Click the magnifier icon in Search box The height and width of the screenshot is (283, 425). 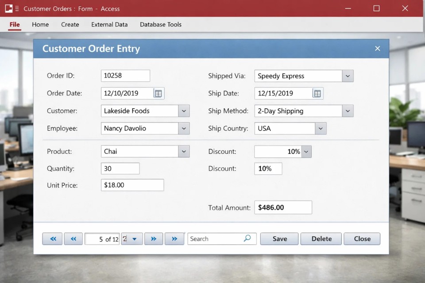[x=247, y=238]
